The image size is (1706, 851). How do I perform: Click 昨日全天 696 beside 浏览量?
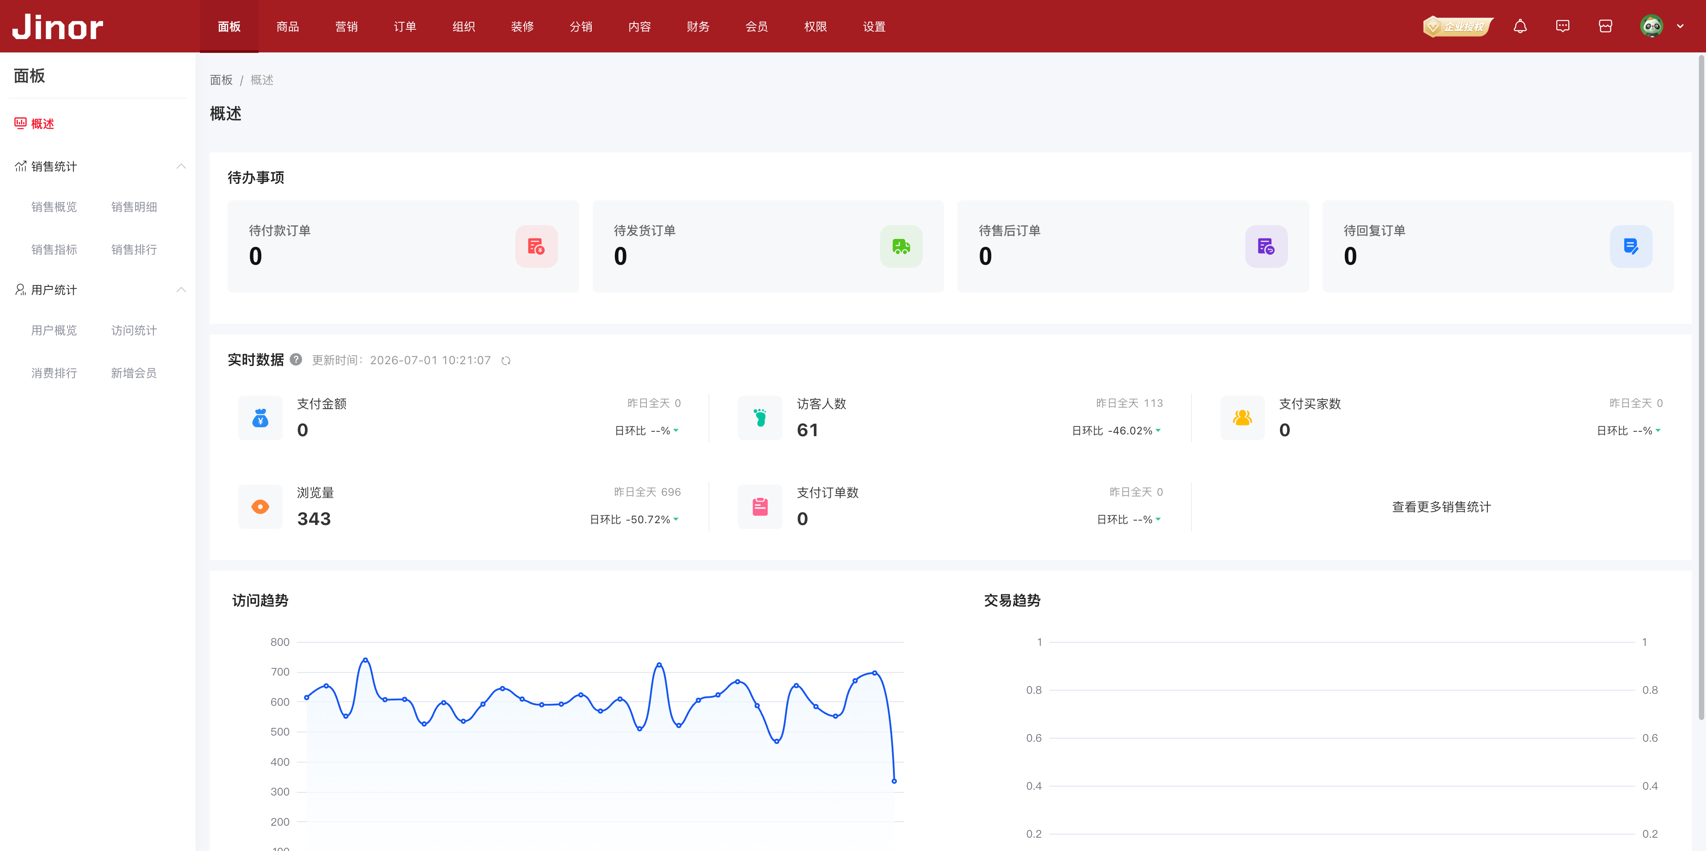[647, 491]
